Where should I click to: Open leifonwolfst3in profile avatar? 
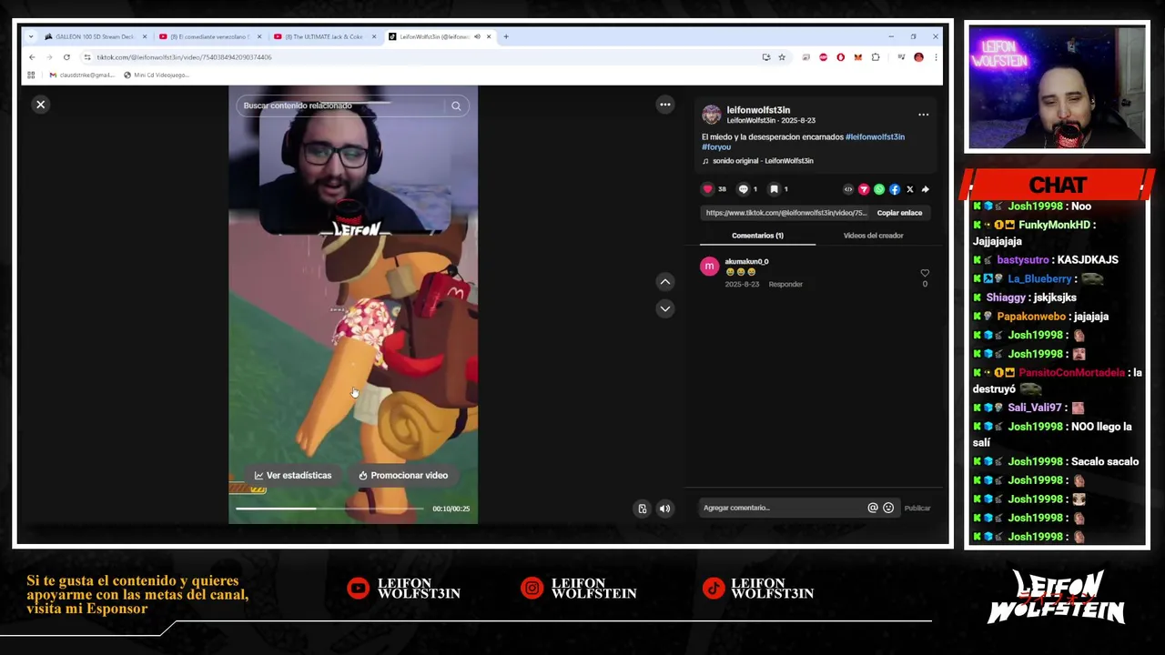click(x=711, y=115)
